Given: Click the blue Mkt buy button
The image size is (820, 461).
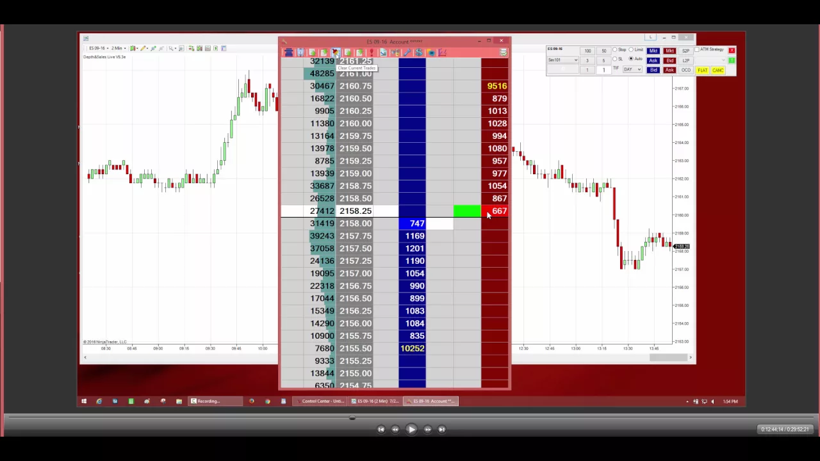Looking at the screenshot, I should click(653, 51).
